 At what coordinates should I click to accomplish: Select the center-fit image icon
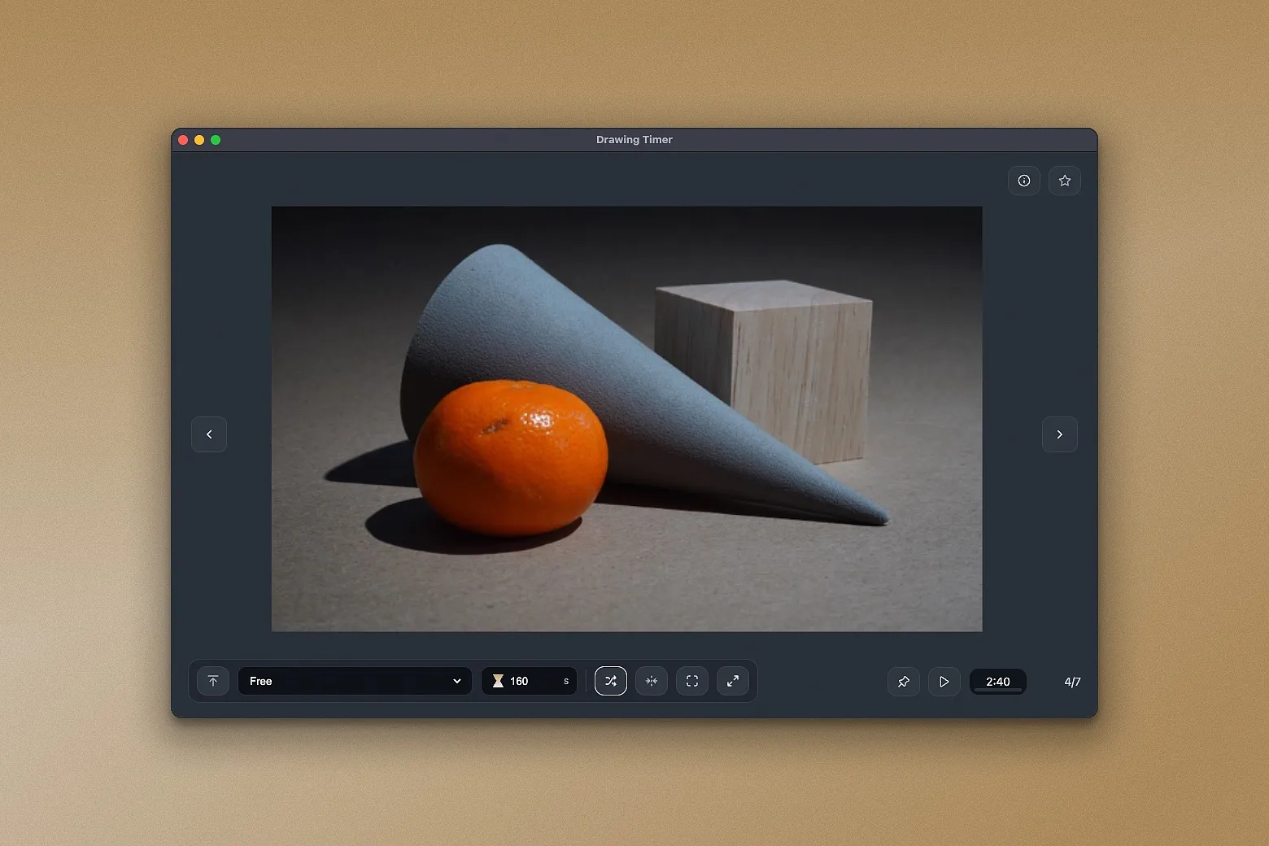pos(652,681)
